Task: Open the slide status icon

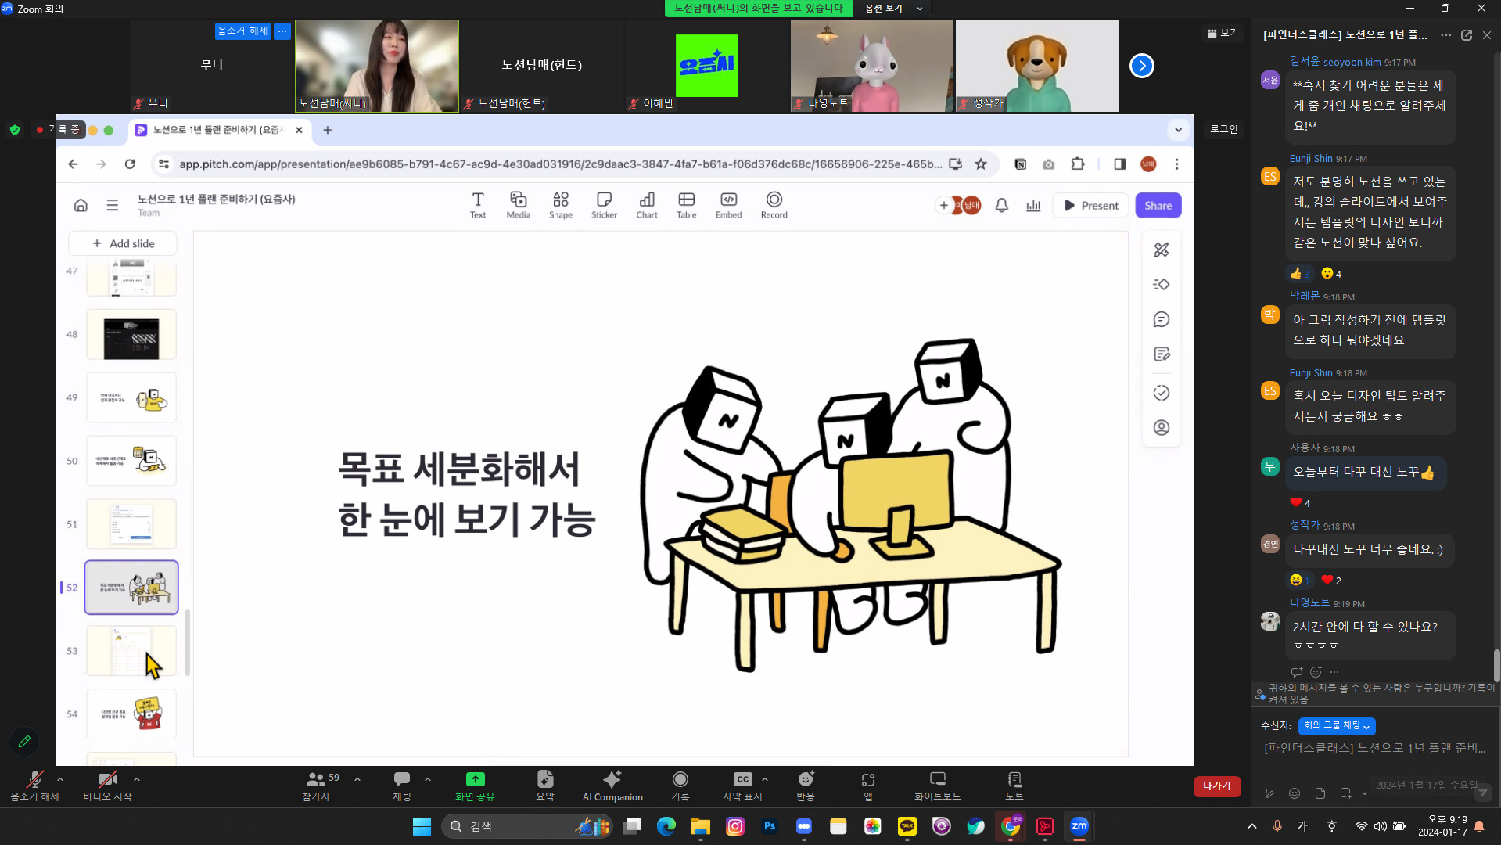Action: (1161, 393)
